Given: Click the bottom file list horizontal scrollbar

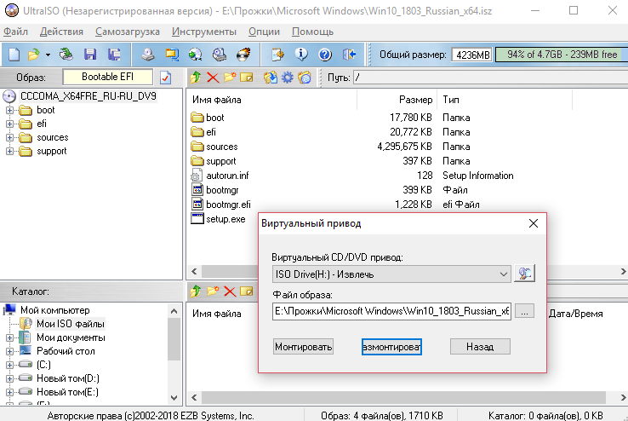Looking at the screenshot, I should point(408,398).
